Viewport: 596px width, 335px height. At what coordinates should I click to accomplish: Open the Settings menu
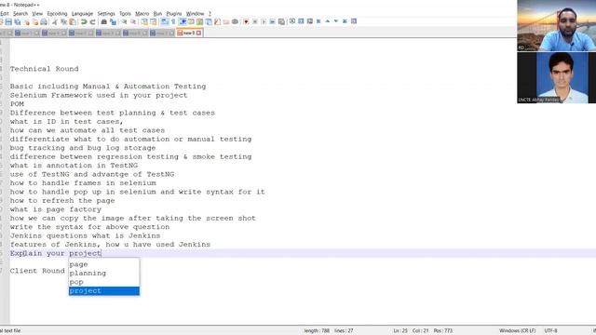coord(106,14)
